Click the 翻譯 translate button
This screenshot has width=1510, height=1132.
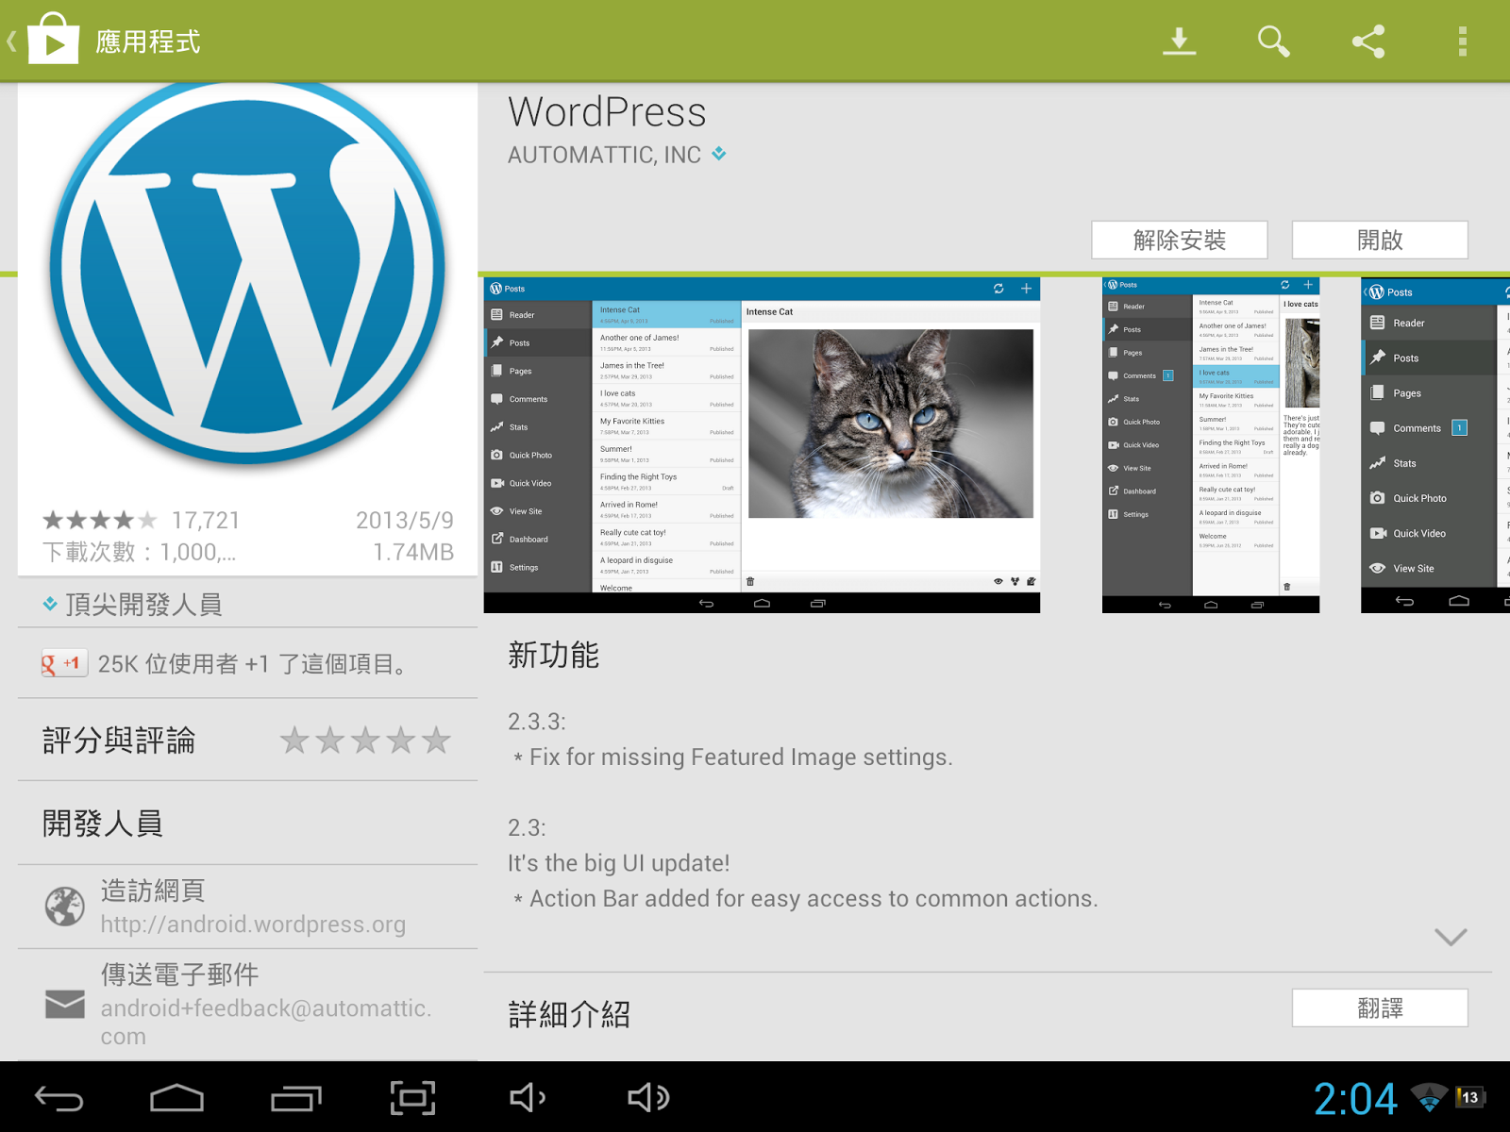[1380, 1007]
